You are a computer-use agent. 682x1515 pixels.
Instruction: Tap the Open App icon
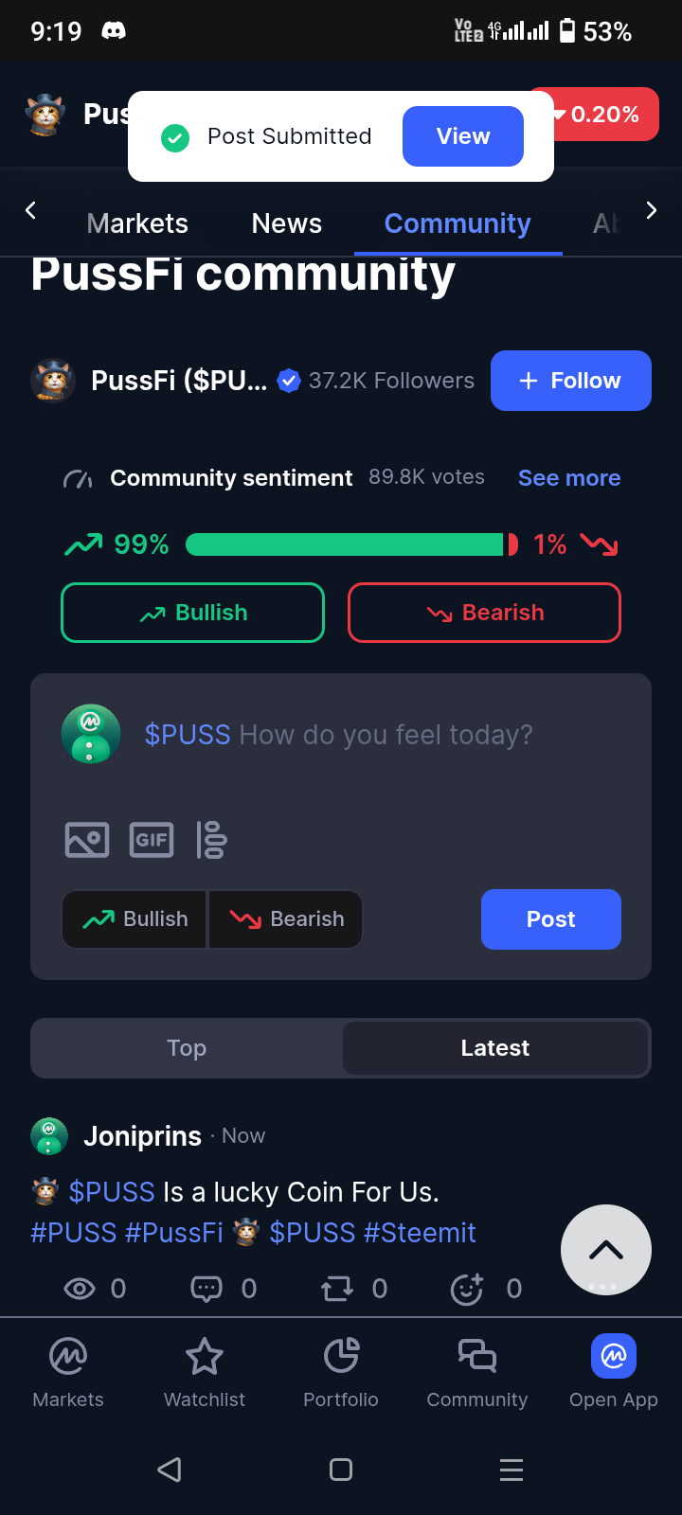pyautogui.click(x=614, y=1357)
